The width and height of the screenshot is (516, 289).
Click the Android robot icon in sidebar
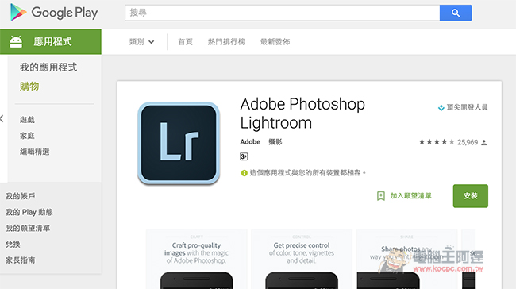[x=16, y=42]
